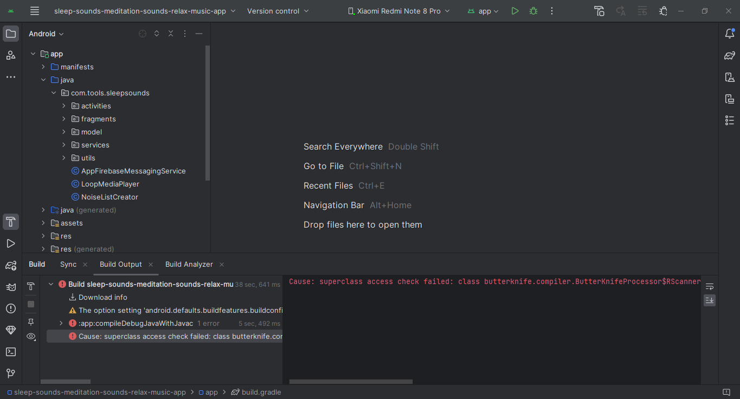Expand the fragments package

pos(64,119)
